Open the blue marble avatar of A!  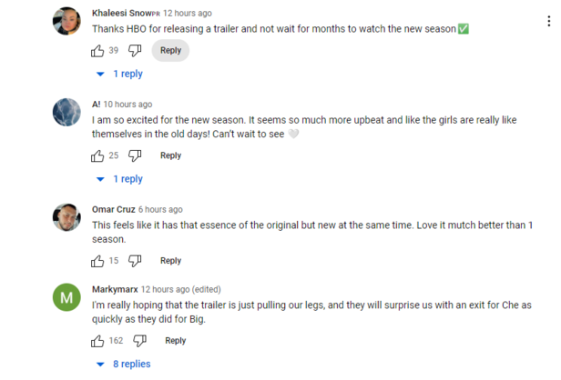pos(66,112)
